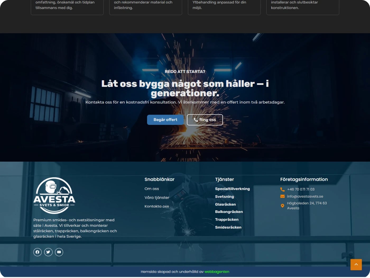Viewport: 370px width, 278px height.
Task: Click the Begär offert button
Action: coord(165,120)
